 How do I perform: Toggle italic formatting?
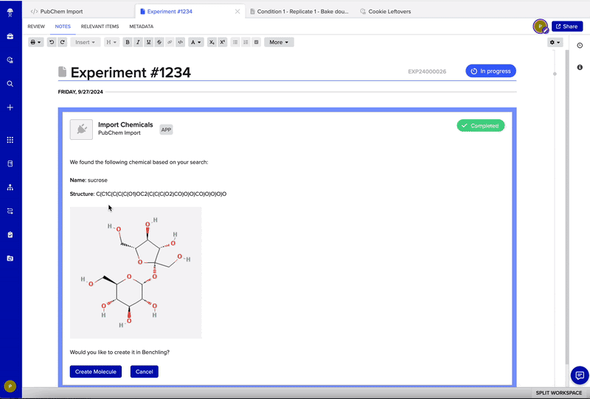click(x=138, y=42)
